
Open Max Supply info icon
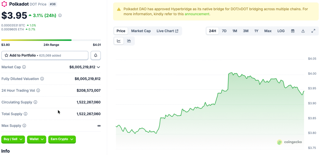point(24,126)
